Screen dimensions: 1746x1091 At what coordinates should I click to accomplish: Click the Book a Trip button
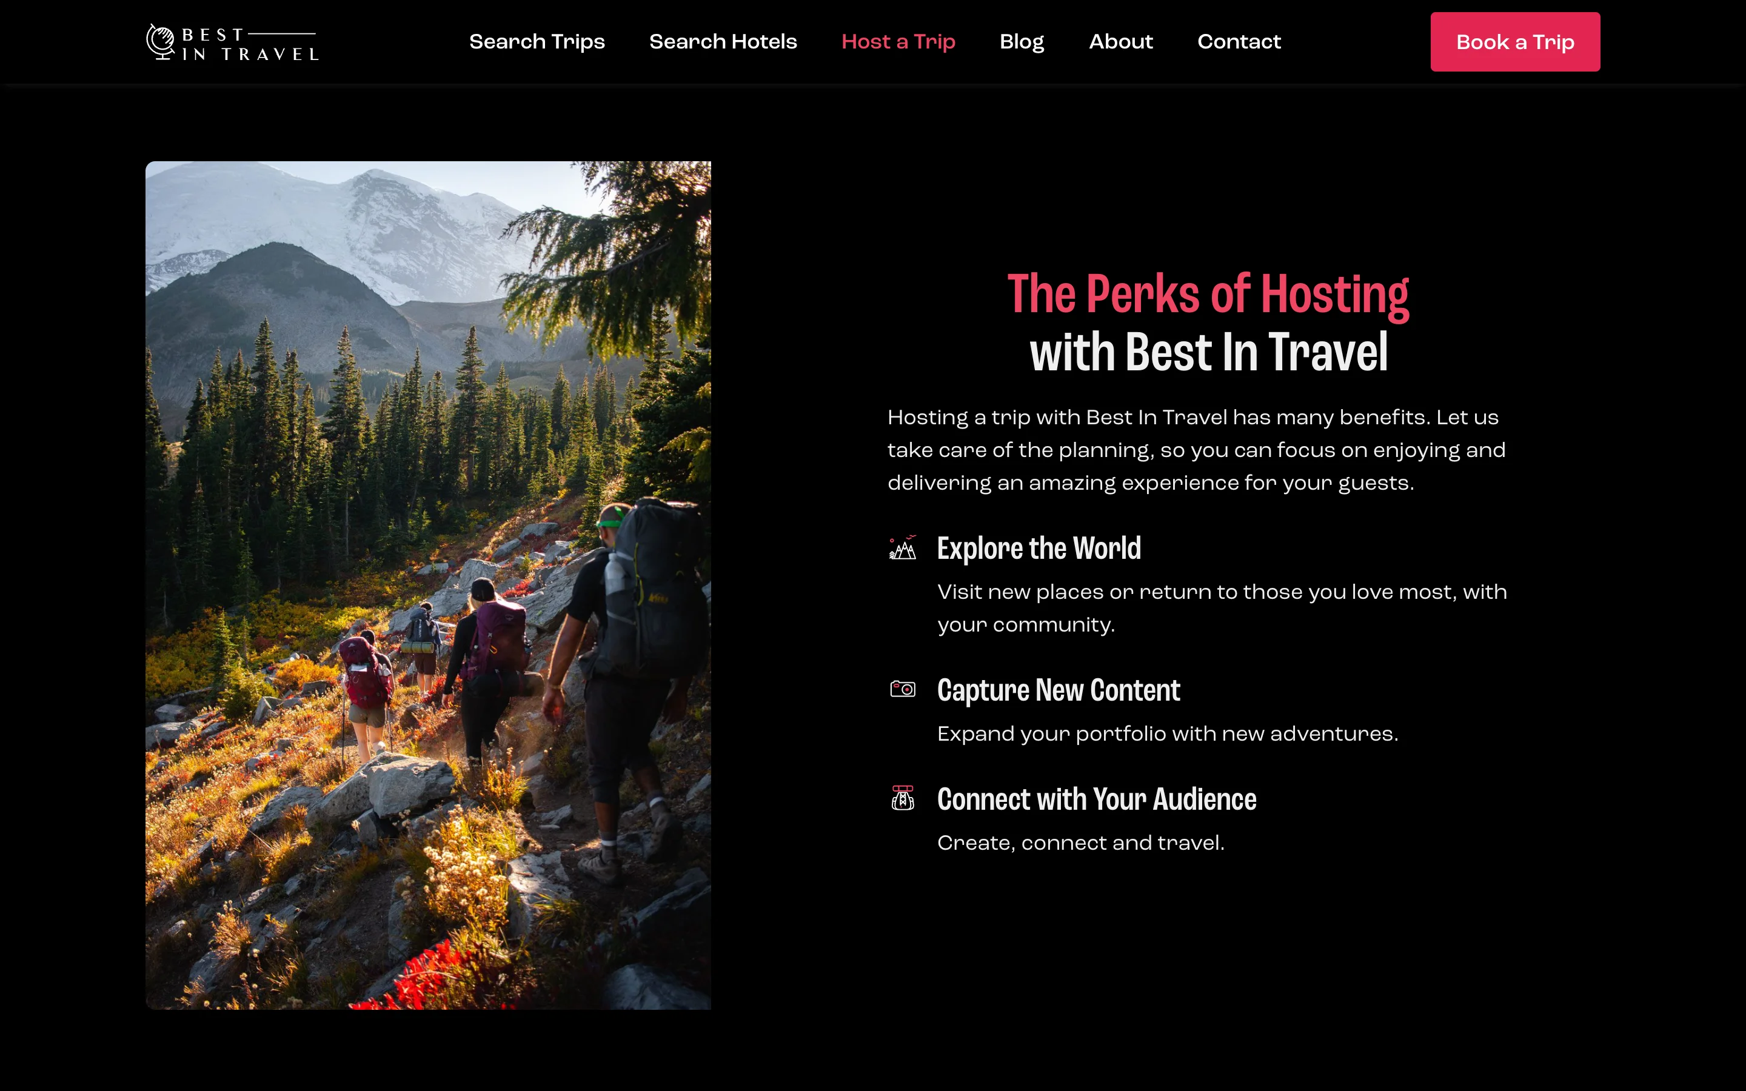1515,42
